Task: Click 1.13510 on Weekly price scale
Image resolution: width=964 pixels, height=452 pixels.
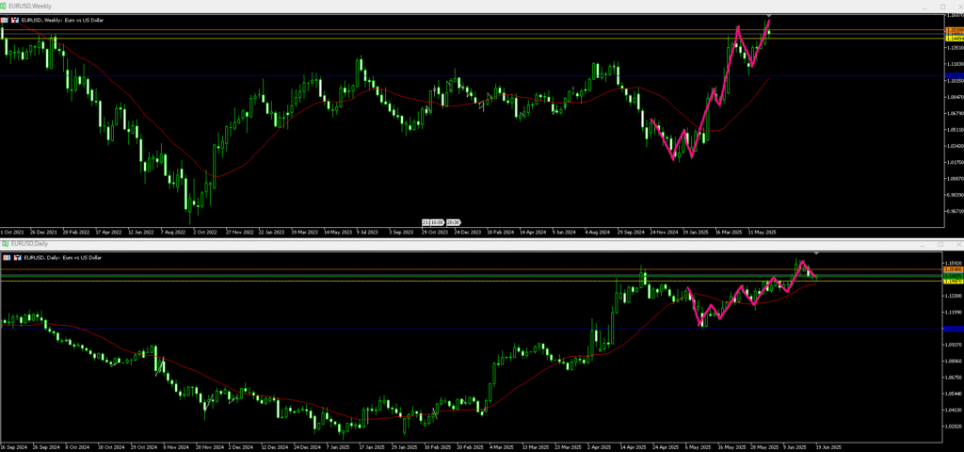Action: pyautogui.click(x=955, y=47)
